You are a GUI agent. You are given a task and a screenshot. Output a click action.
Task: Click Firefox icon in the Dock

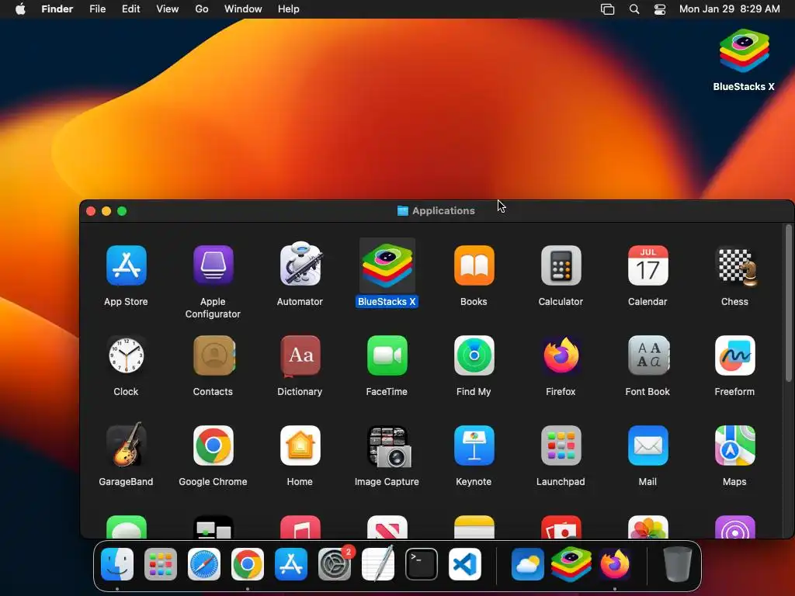[x=615, y=564]
